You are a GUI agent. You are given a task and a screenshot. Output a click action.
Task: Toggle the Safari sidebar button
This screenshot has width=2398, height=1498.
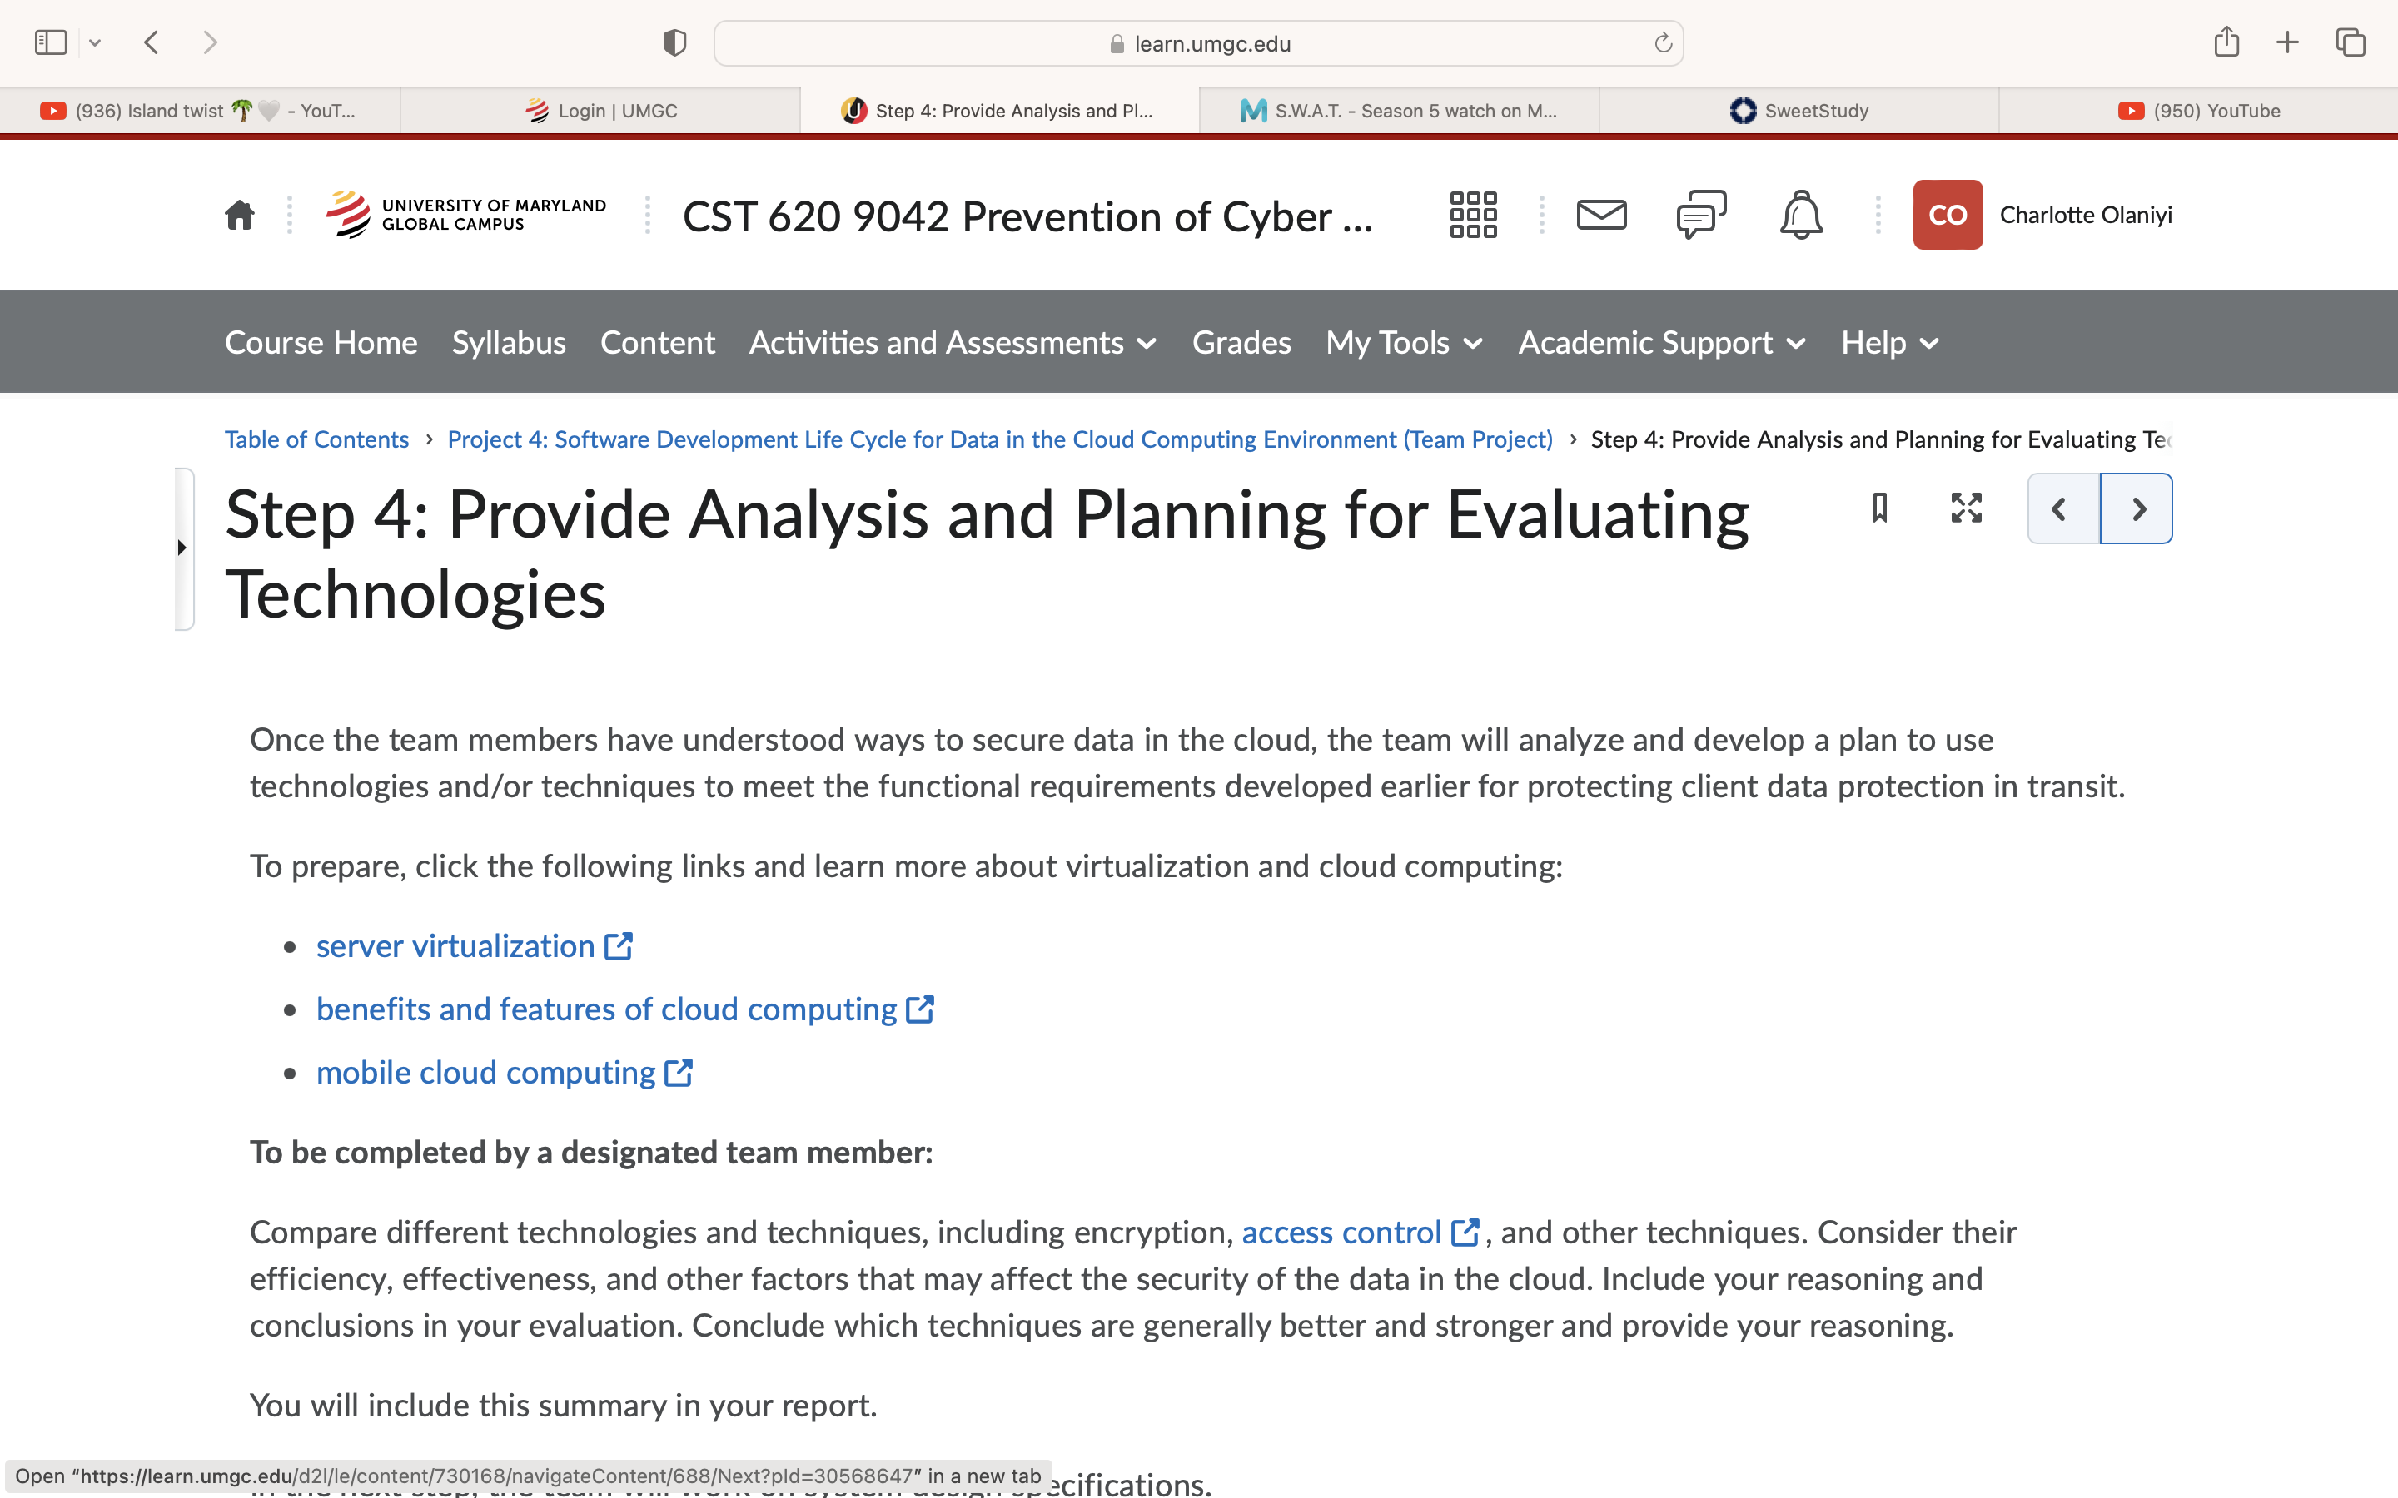[51, 42]
